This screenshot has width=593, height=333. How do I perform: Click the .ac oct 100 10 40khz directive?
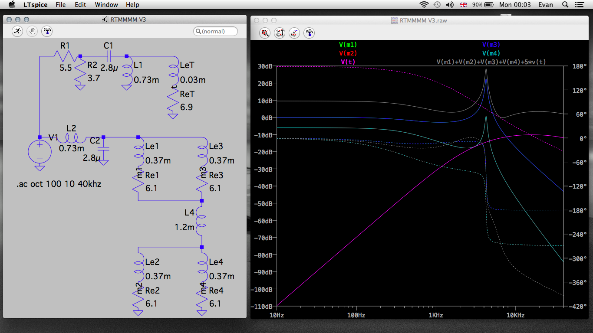59,184
